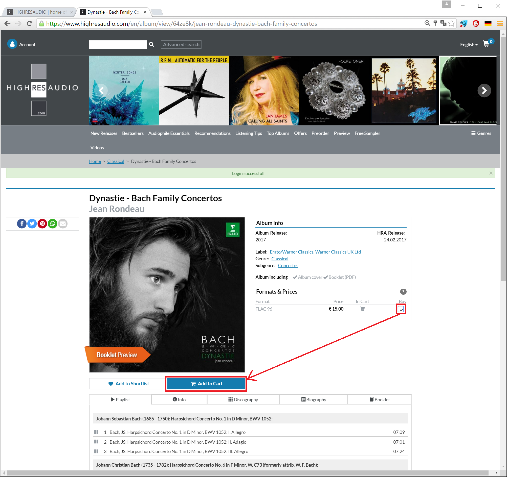
Task: Open the Concertos subgenre link
Action: [x=288, y=266]
